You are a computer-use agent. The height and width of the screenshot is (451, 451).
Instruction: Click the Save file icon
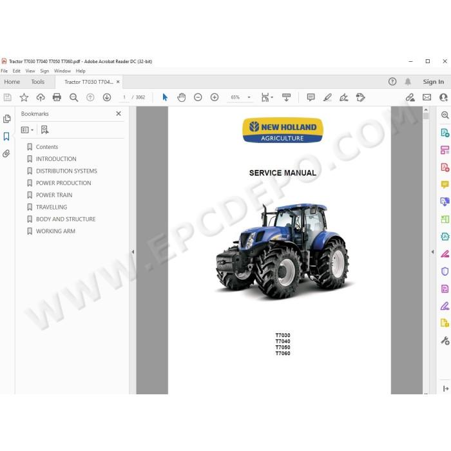pyautogui.click(x=8, y=97)
